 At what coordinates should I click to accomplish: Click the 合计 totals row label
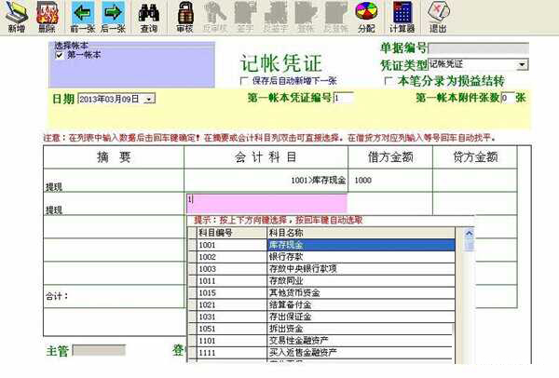point(57,296)
